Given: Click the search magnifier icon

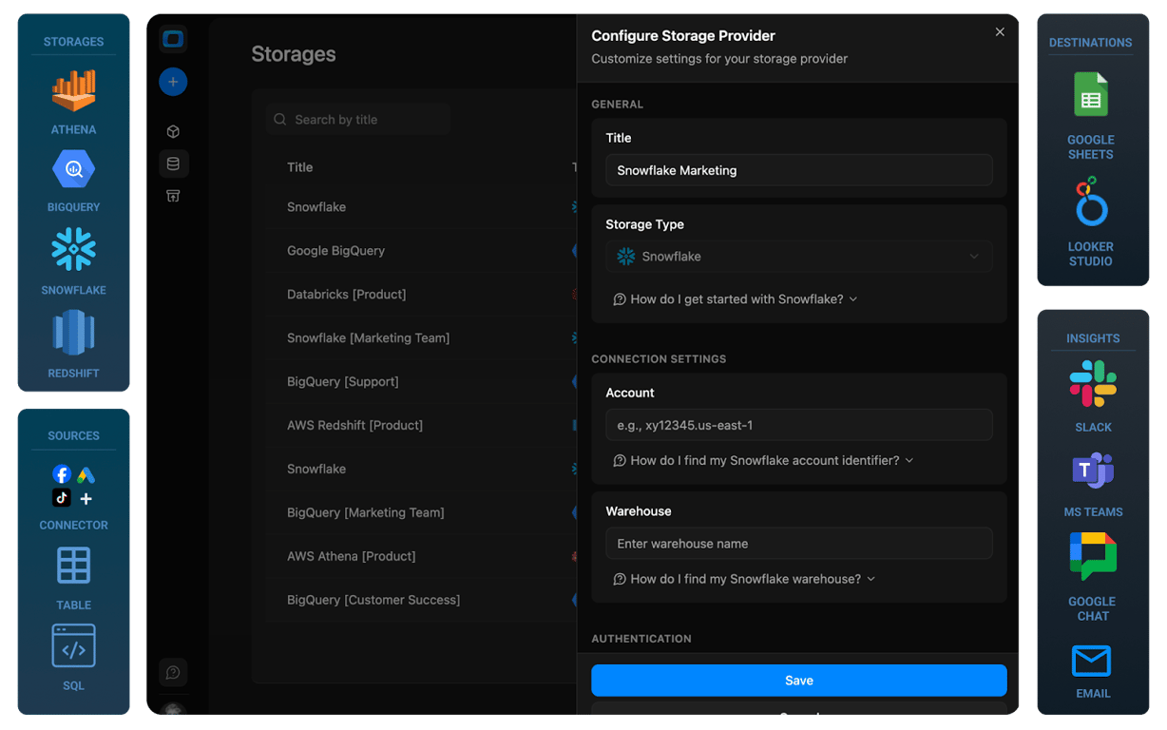Looking at the screenshot, I should pos(280,120).
